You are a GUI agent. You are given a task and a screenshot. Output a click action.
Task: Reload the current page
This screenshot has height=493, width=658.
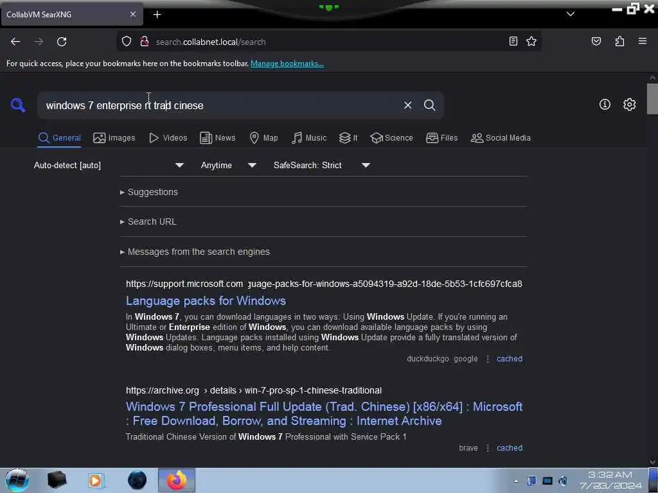coord(62,42)
